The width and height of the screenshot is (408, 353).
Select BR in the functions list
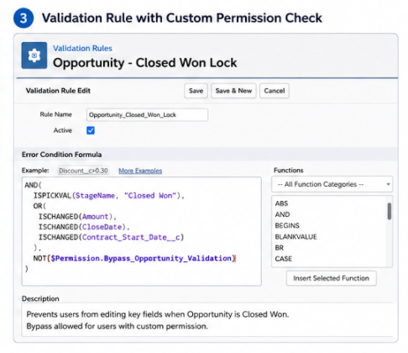pos(280,248)
